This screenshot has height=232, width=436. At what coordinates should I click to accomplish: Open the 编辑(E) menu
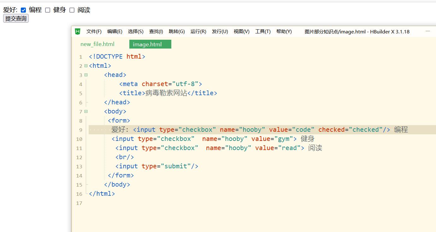115,32
